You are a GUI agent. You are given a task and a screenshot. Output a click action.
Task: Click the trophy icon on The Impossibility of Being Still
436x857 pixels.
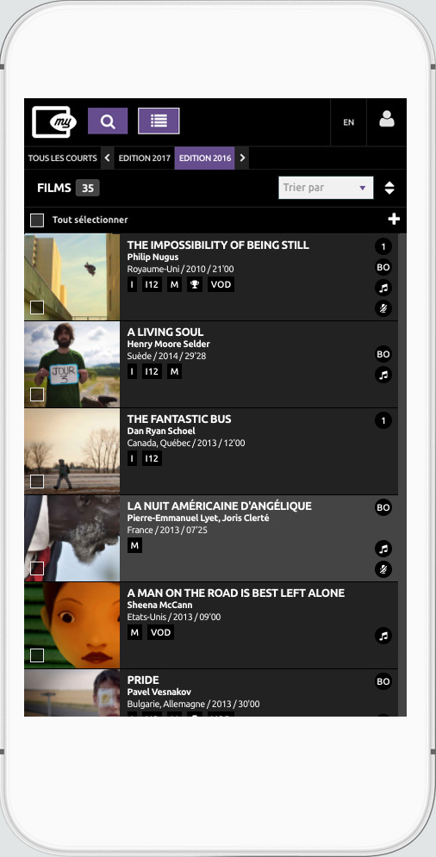[x=195, y=284]
